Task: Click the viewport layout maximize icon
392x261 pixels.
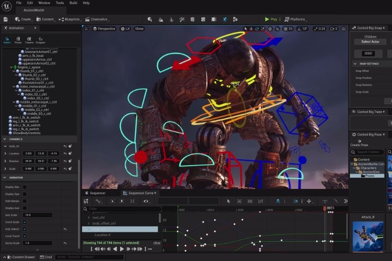Action: [344, 29]
